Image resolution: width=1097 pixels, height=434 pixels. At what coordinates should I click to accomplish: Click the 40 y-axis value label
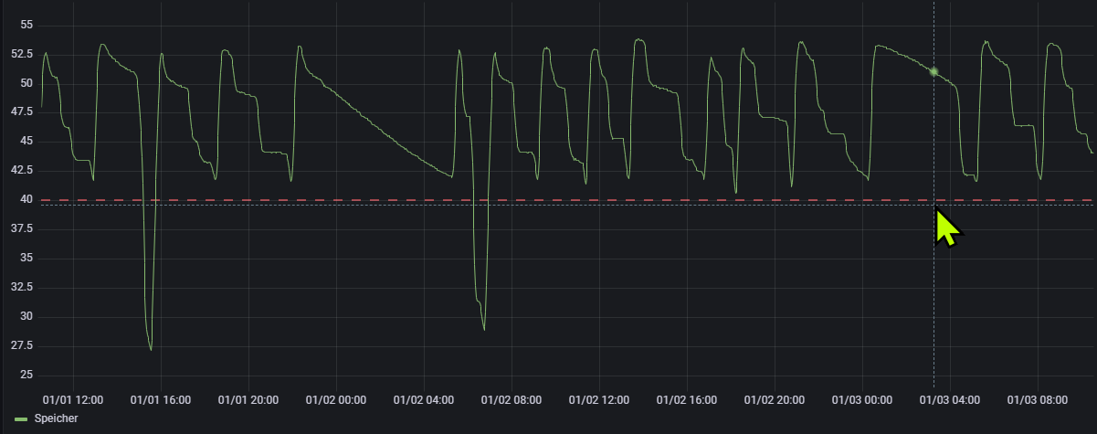(26, 200)
